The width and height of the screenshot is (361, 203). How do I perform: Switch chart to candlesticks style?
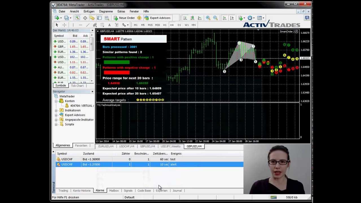(192, 18)
